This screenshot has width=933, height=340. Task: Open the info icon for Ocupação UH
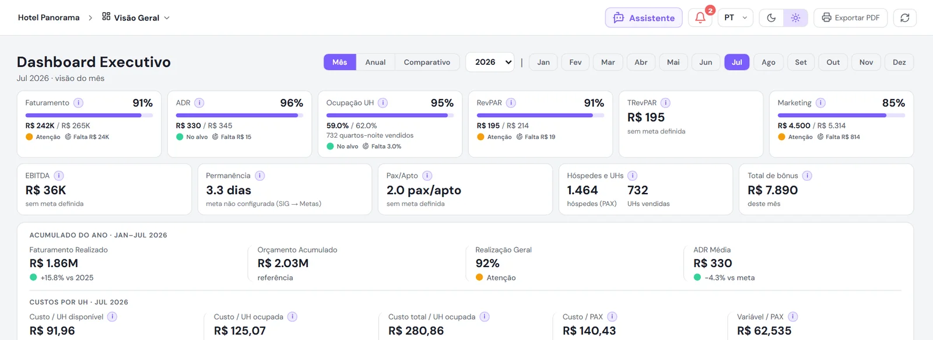click(383, 103)
